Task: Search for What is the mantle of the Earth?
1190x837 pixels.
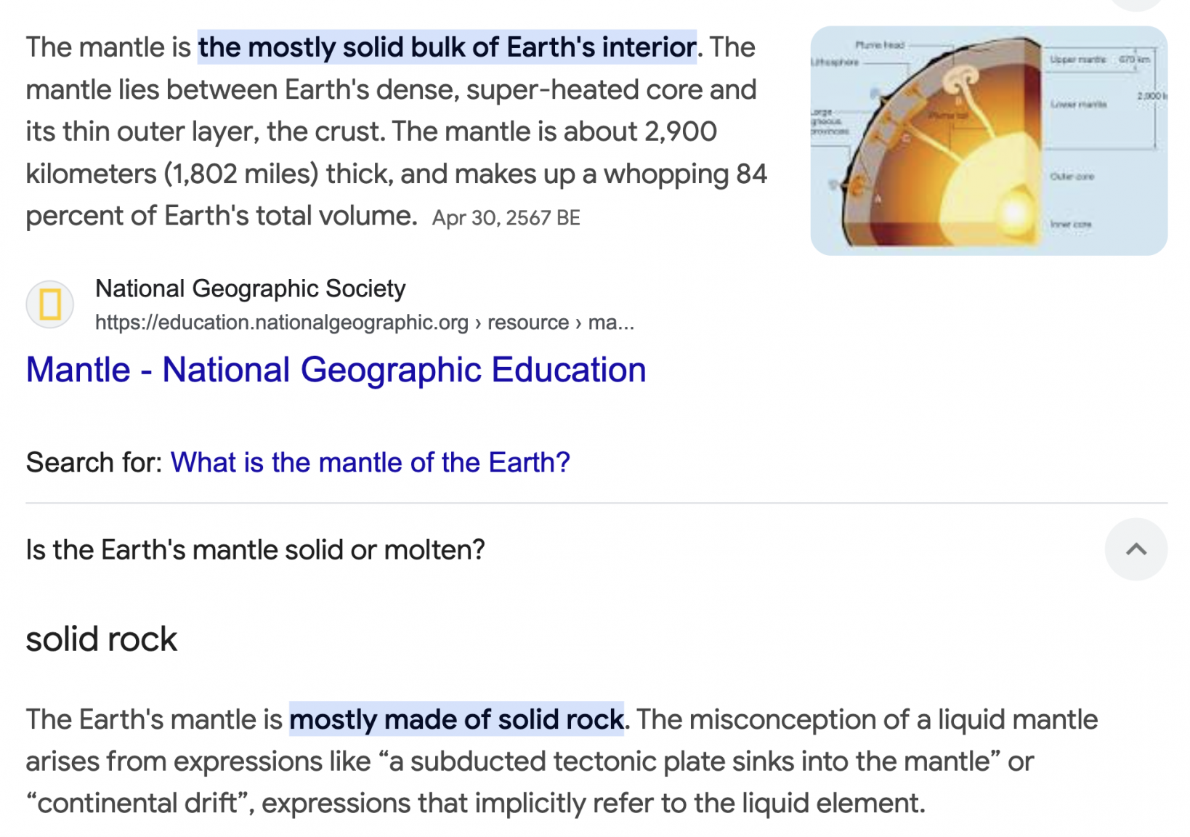Action: coord(370,463)
